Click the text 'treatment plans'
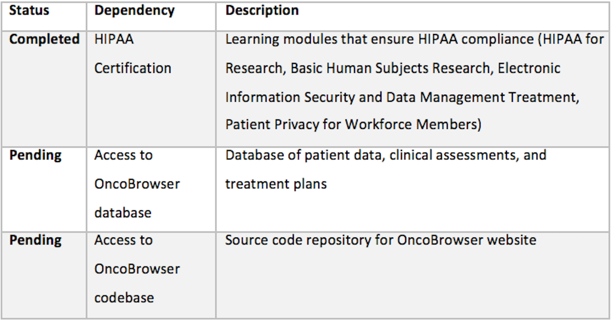The width and height of the screenshot is (612, 321). point(276,184)
